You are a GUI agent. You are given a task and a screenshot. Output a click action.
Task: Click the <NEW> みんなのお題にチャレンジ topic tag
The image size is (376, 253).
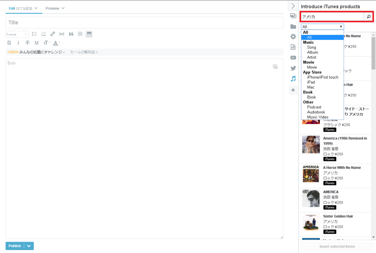pos(35,52)
